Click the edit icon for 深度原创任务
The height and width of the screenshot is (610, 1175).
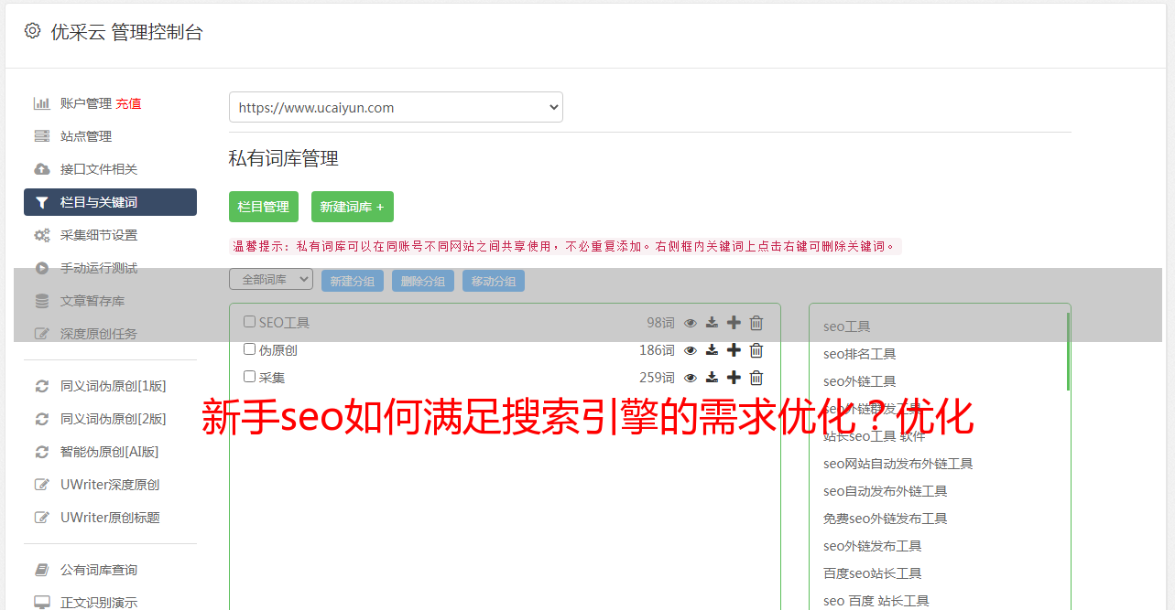(x=42, y=334)
